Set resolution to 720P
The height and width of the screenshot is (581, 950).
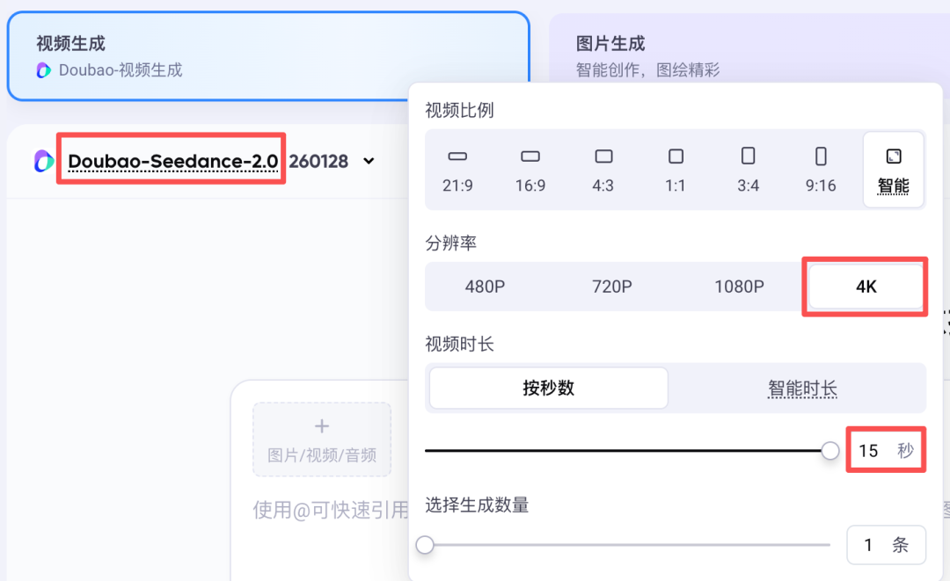coord(612,287)
